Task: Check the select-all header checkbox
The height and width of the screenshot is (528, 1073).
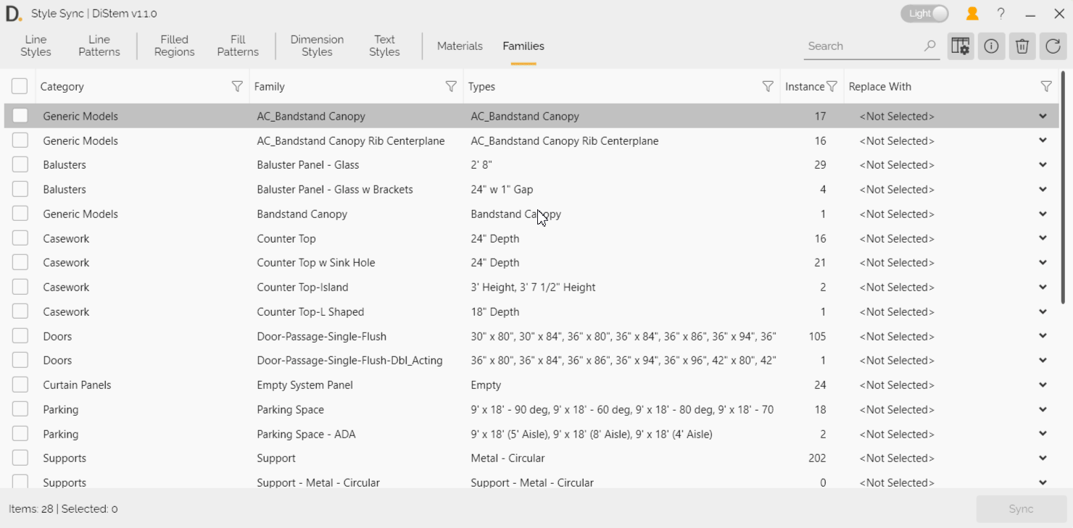Action: pyautogui.click(x=20, y=86)
